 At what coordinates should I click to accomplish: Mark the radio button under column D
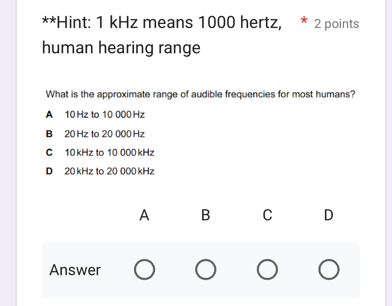[329, 270]
